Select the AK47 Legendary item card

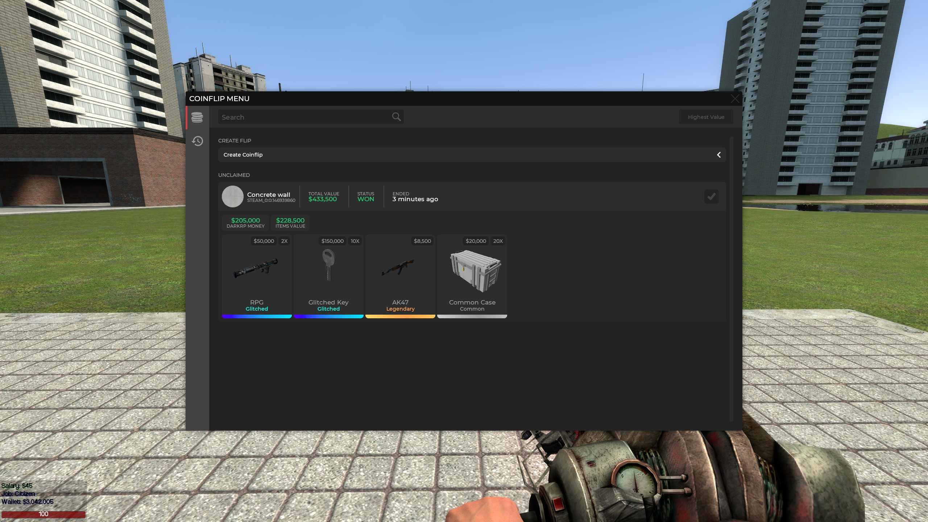(x=400, y=276)
